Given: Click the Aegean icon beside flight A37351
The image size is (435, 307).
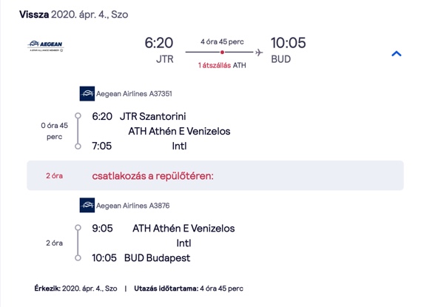Looking at the screenshot, I should click(87, 94).
